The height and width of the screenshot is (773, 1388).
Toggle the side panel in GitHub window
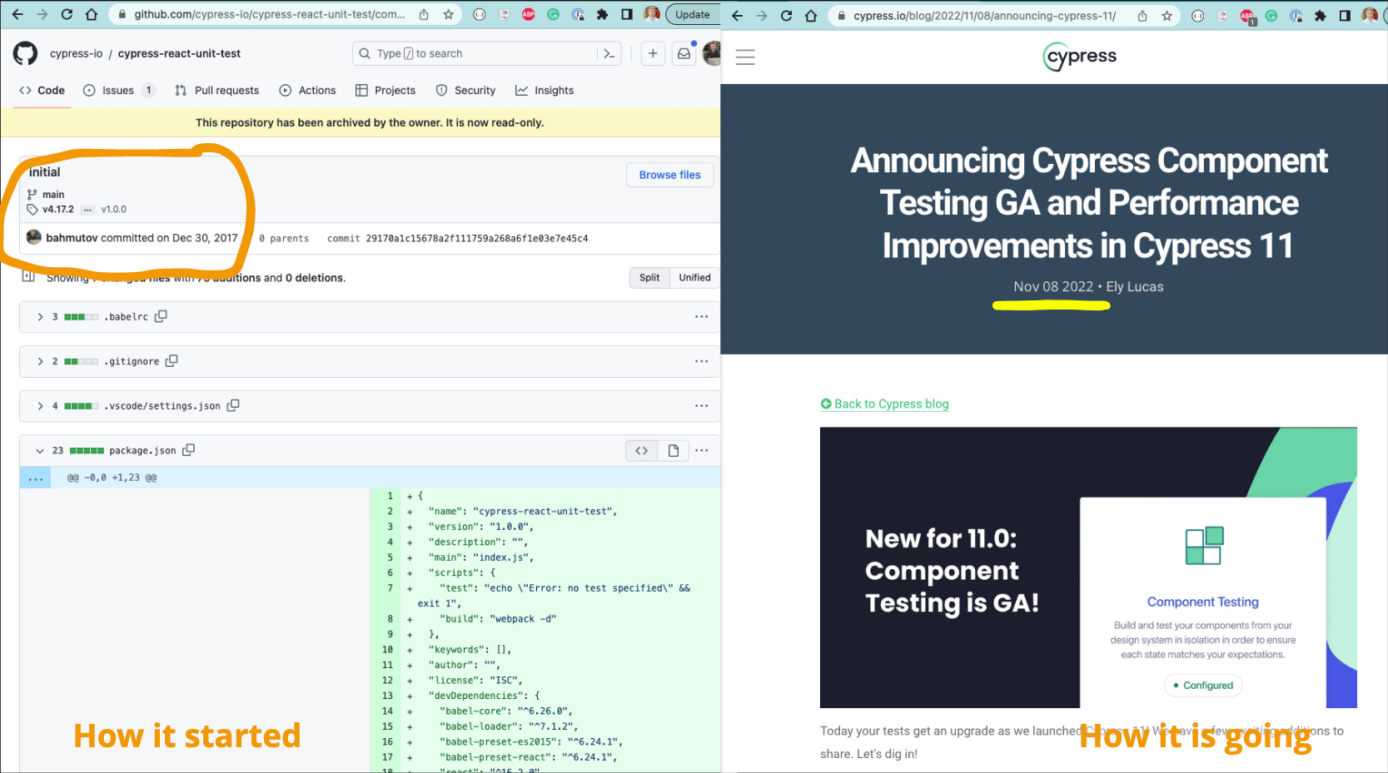coord(627,14)
